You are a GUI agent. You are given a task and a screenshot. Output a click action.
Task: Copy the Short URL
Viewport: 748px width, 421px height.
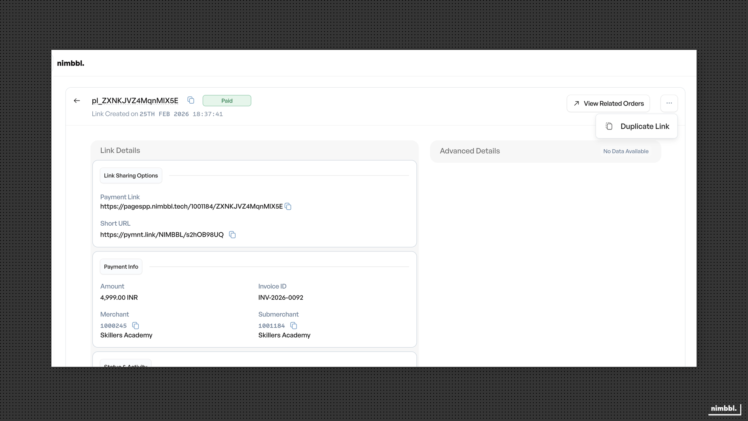coord(233,234)
